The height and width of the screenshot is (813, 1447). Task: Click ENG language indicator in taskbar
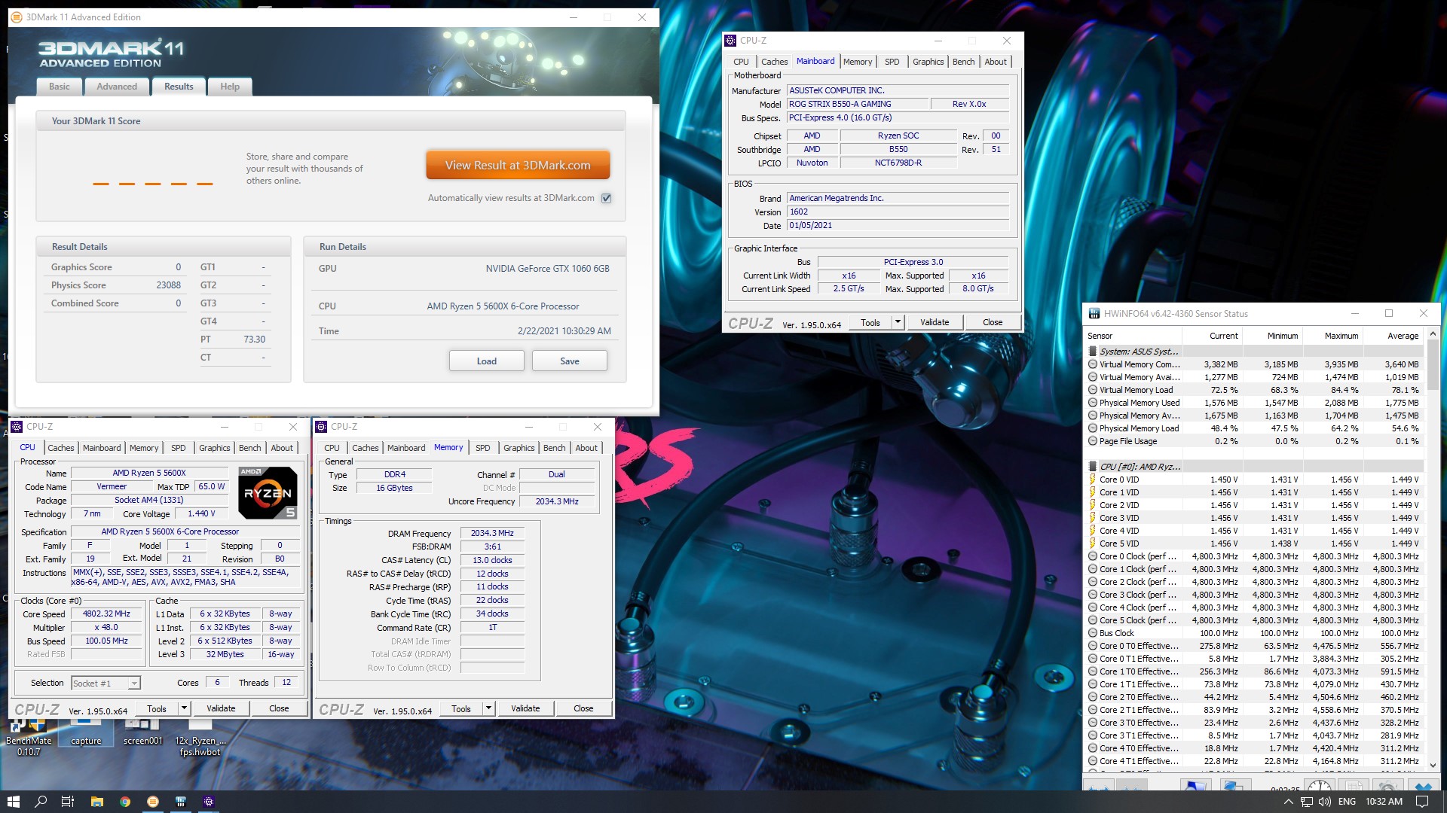click(1347, 802)
